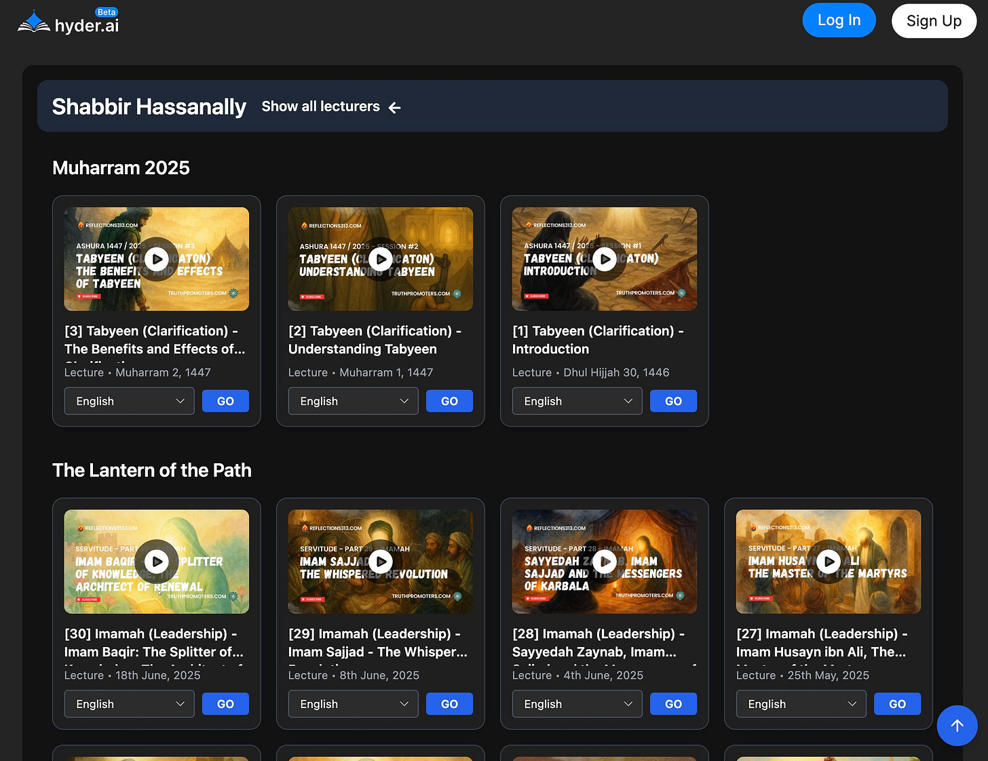Click the Show all lecturers link
Image resolution: width=988 pixels, height=761 pixels.
(x=321, y=106)
